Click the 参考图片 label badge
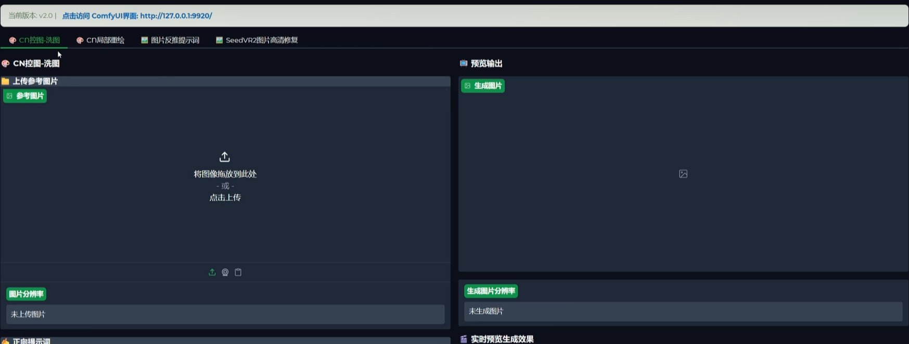Screen dimensions: 909x344 click(25, 96)
